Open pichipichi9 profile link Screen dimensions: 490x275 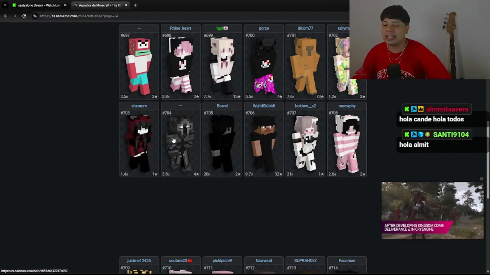coord(222,260)
